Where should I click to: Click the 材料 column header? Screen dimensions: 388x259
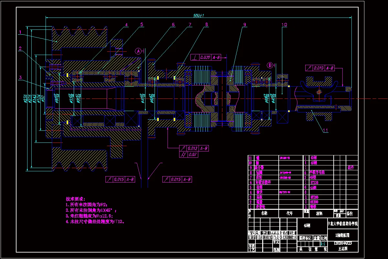pyautogui.click(x=319, y=214)
